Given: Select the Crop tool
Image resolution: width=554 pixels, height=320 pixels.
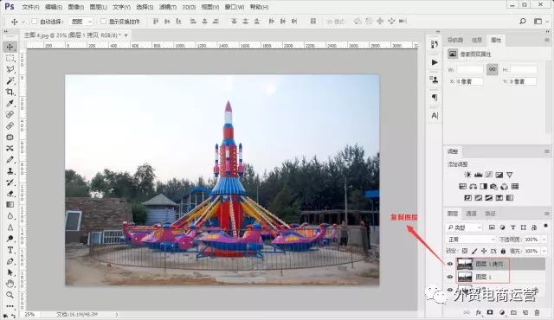Looking at the screenshot, I should tap(10, 92).
